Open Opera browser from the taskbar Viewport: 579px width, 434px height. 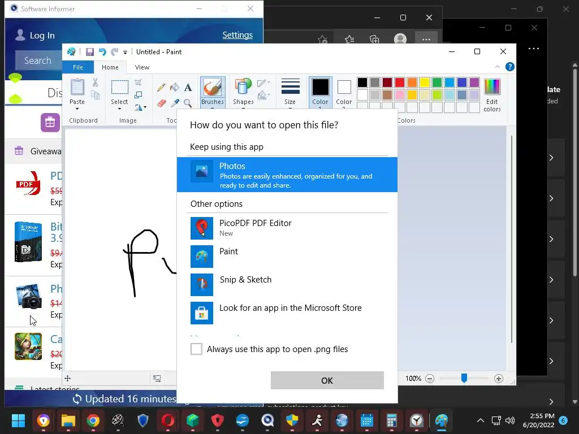(167, 420)
